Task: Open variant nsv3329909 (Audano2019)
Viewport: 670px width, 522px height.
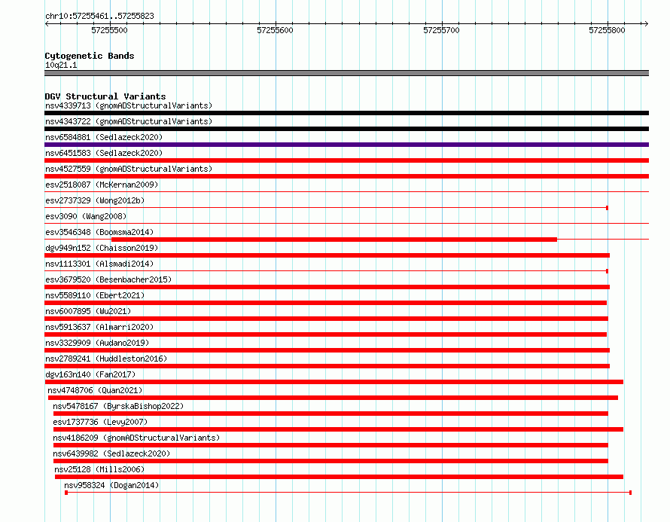Action: [x=97, y=343]
